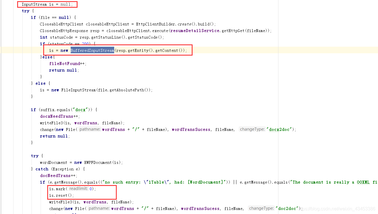Click the "try {" above wordDocument assignment
The image size is (378, 214).
click(x=37, y=156)
